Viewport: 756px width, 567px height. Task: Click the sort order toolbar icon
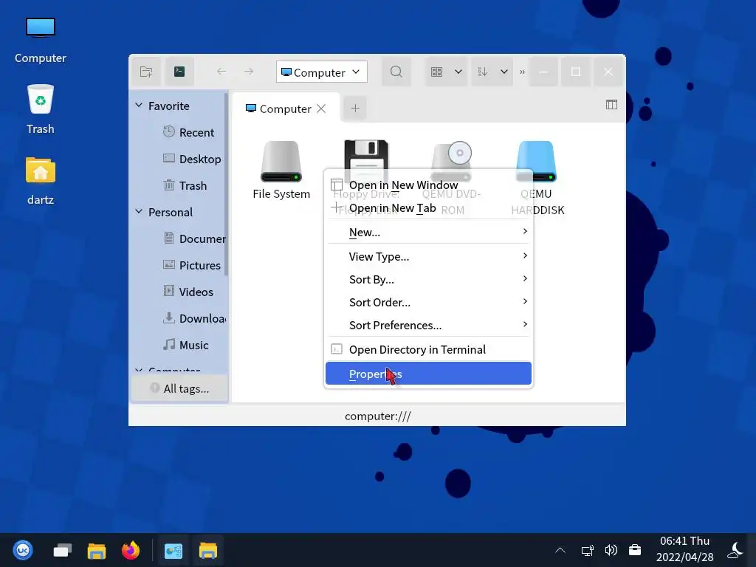click(x=483, y=72)
